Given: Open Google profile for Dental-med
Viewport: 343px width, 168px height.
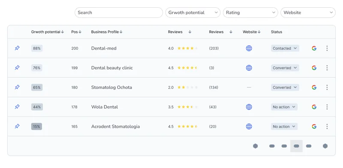Looking at the screenshot, I should click(314, 48).
